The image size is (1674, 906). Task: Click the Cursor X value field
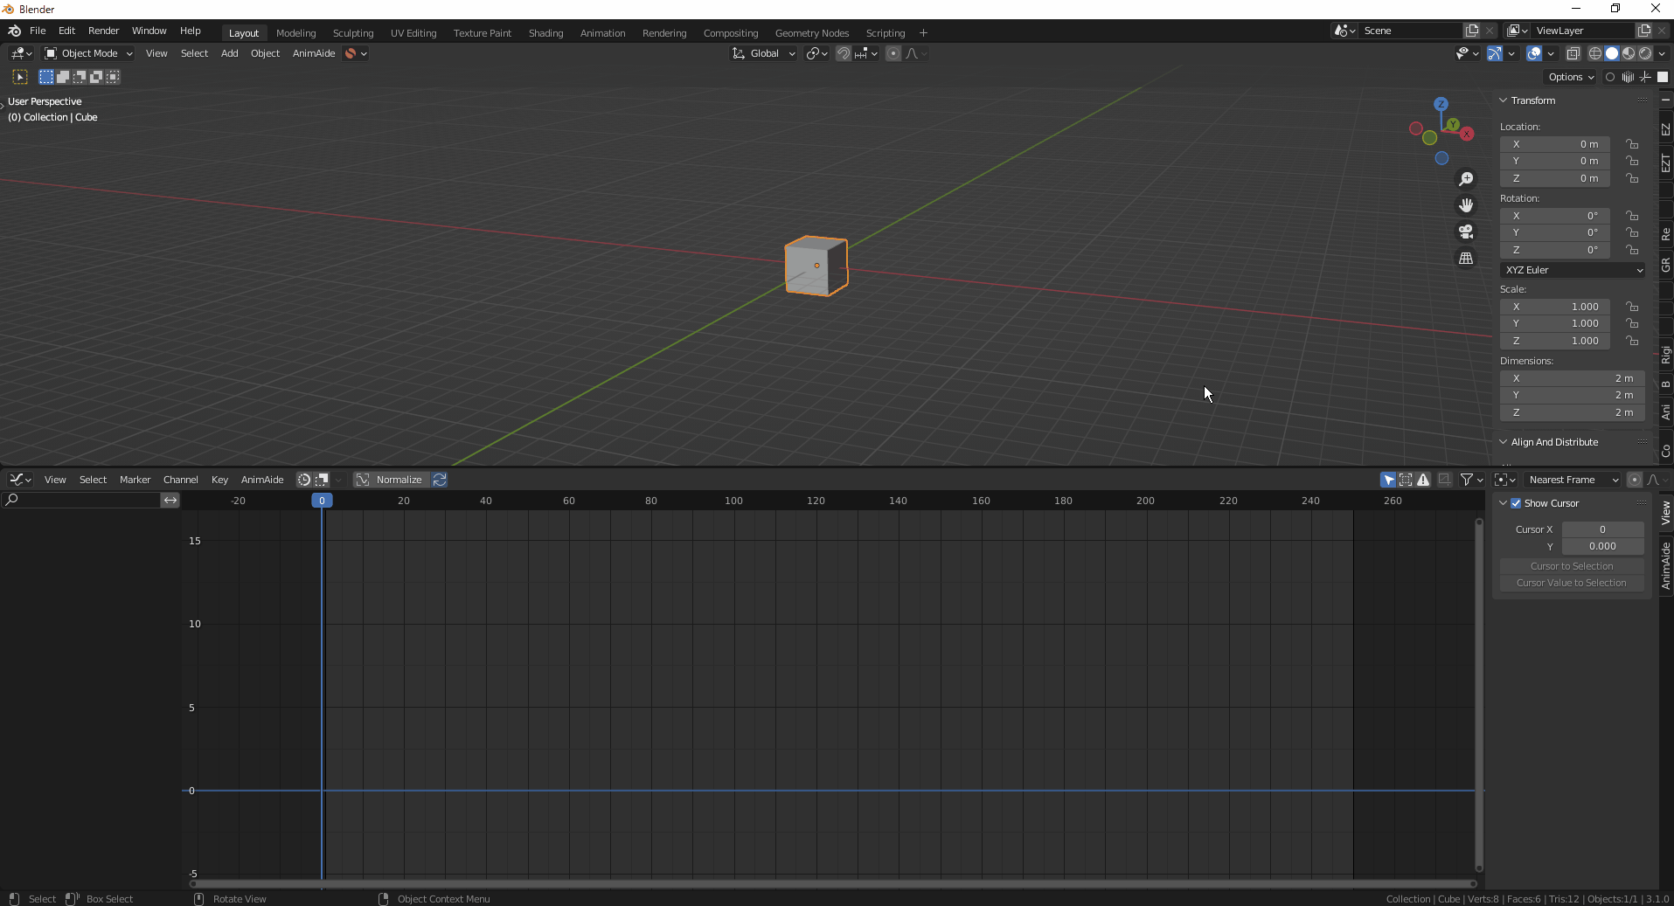click(1602, 529)
